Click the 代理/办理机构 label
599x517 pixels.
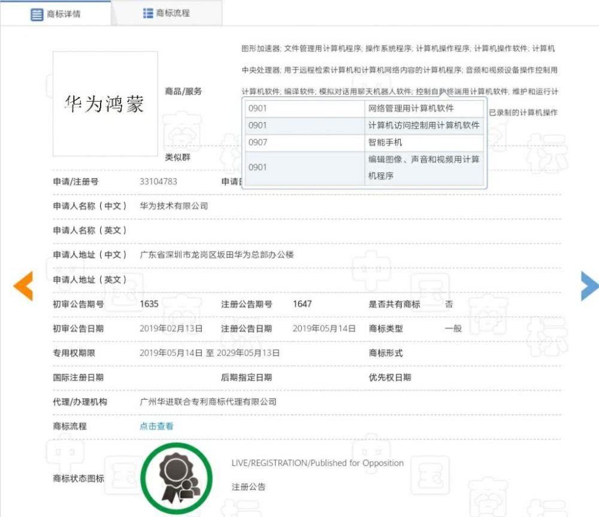(80, 402)
